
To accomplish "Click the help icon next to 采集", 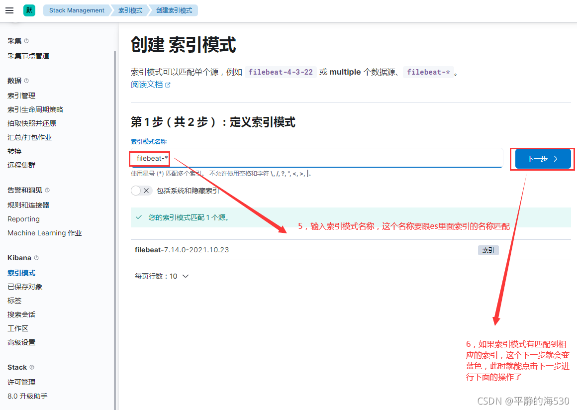I will 26,41.
